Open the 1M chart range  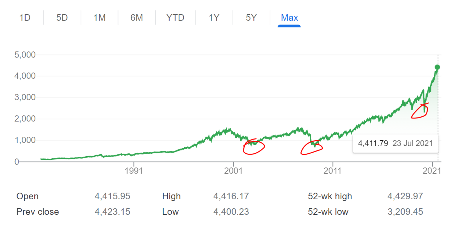pos(99,18)
